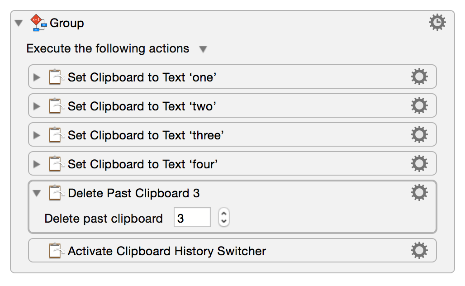Image resolution: width=465 pixels, height=286 pixels.
Task: Open gear menu for 'three' clipboard action
Action: tap(419, 135)
